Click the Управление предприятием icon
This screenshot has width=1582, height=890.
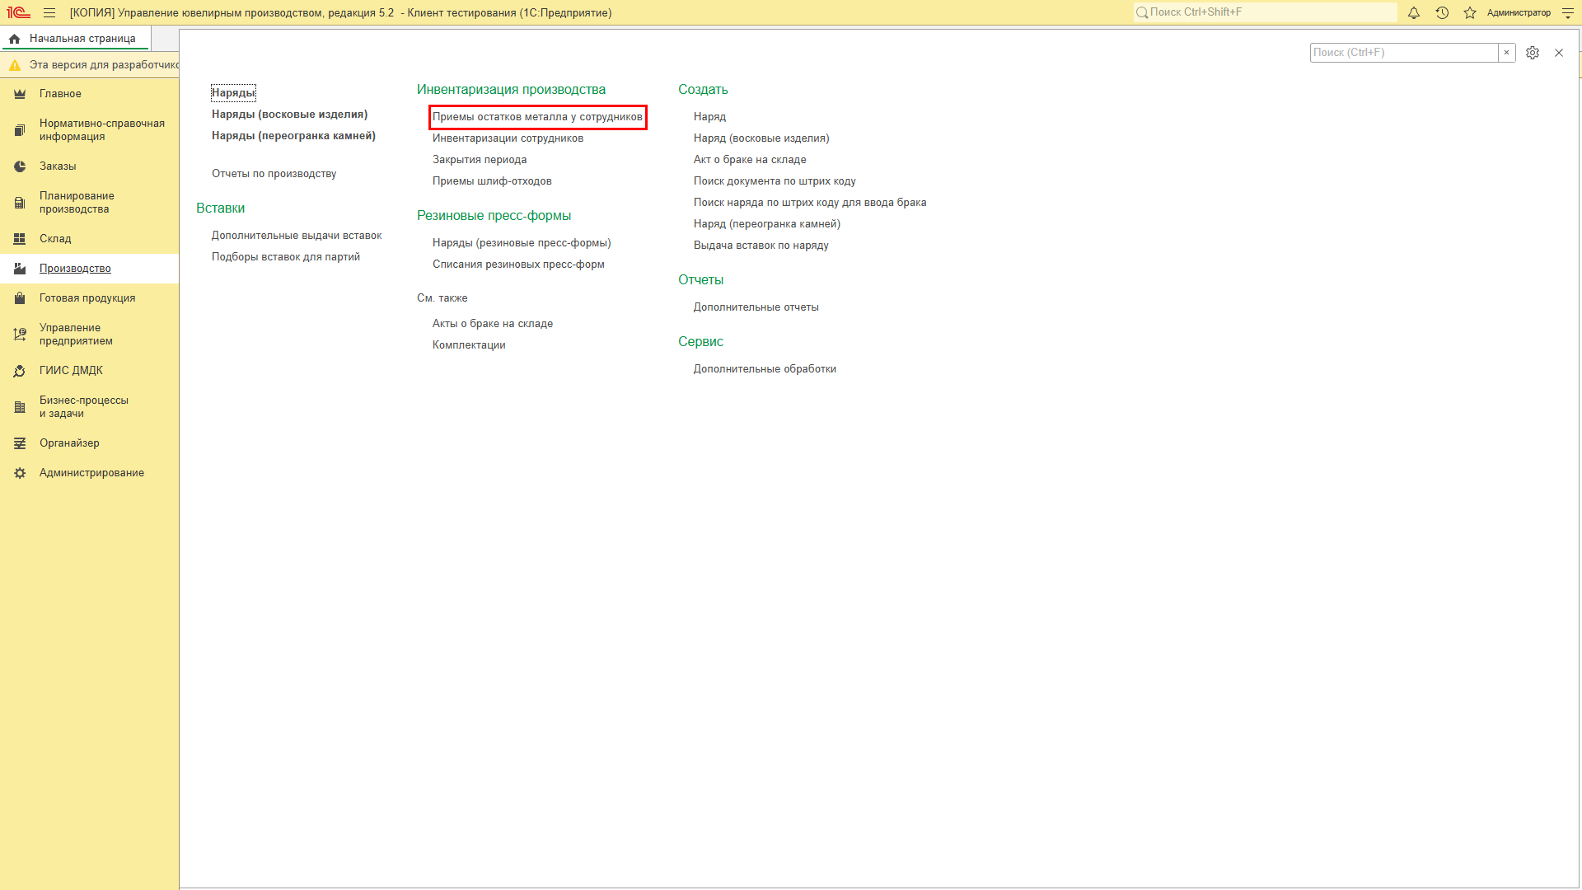(x=20, y=335)
